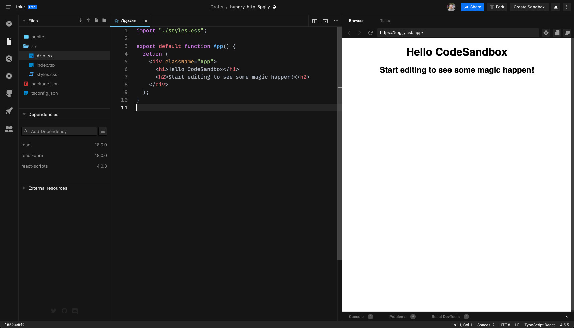Open the search panel in the sidebar
The height and width of the screenshot is (328, 574).
(9, 59)
